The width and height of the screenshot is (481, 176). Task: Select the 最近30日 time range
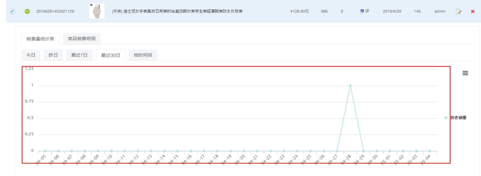tap(110, 55)
